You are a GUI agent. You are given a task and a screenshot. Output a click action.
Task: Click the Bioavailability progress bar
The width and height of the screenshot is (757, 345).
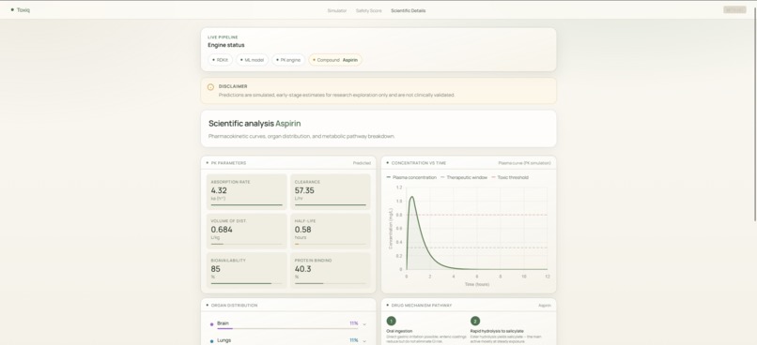pos(247,283)
